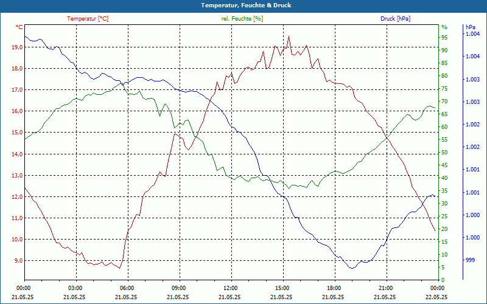Click the "10,0" temperature axis tick

click(x=18, y=240)
